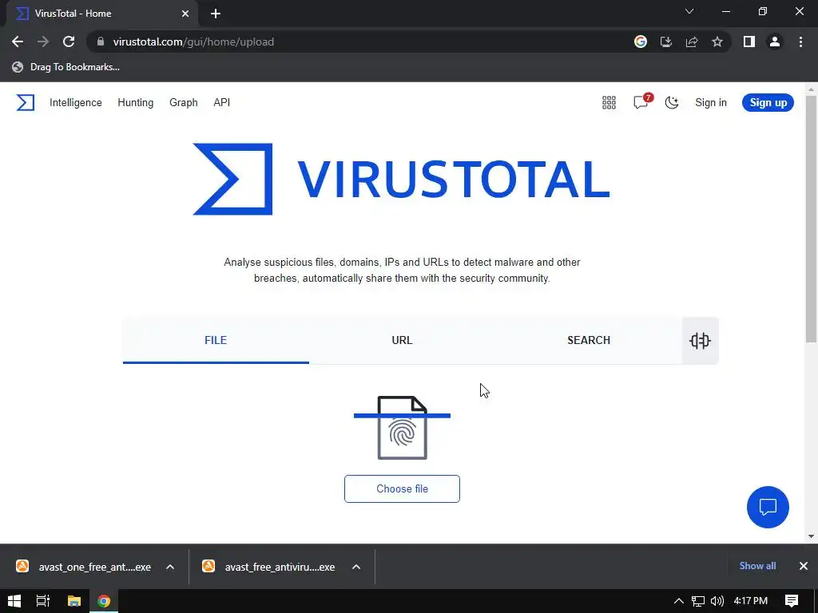Bookmark this tab with star icon
Screen dimensions: 818x613
(717, 42)
